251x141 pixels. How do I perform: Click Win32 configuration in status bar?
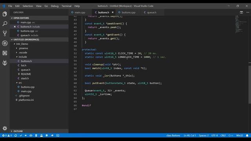240,136
